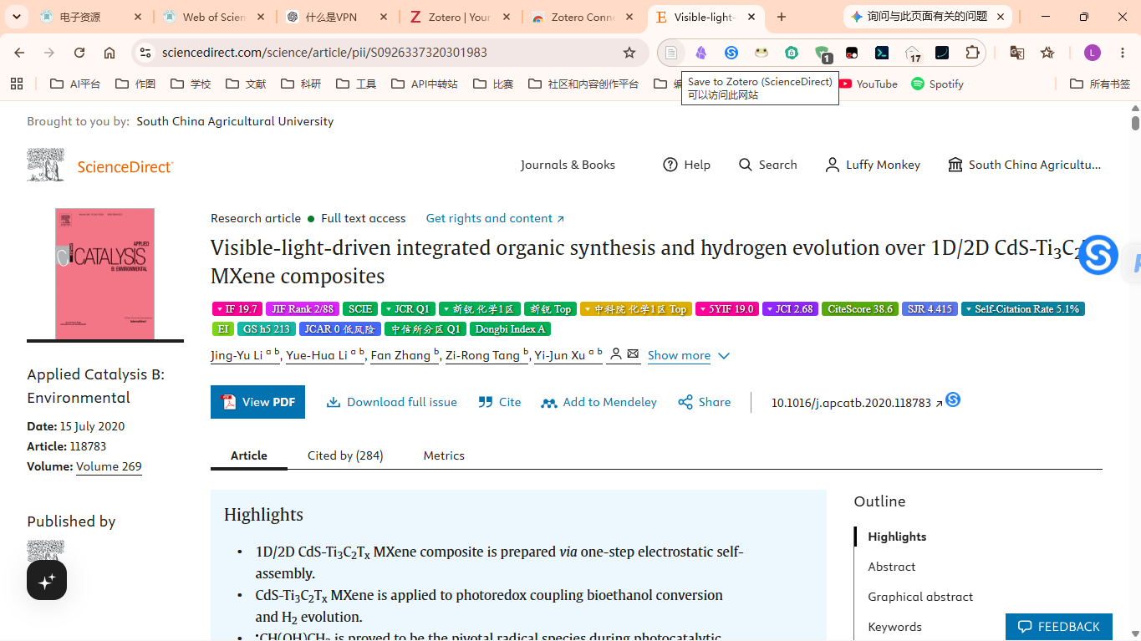Open the Cite option
The width and height of the screenshot is (1141, 641).
[500, 402]
